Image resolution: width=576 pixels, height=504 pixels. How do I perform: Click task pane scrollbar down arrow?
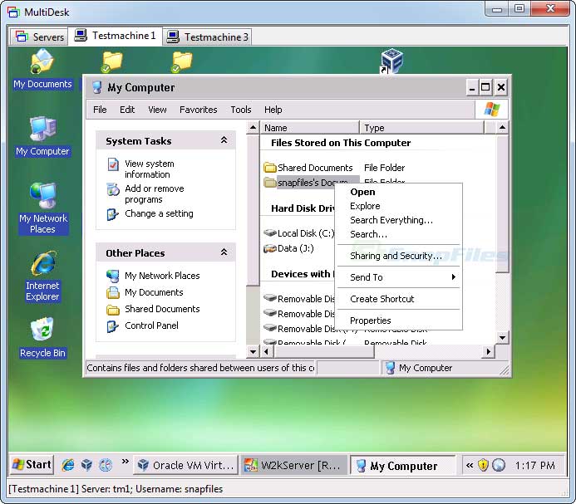[x=253, y=352]
